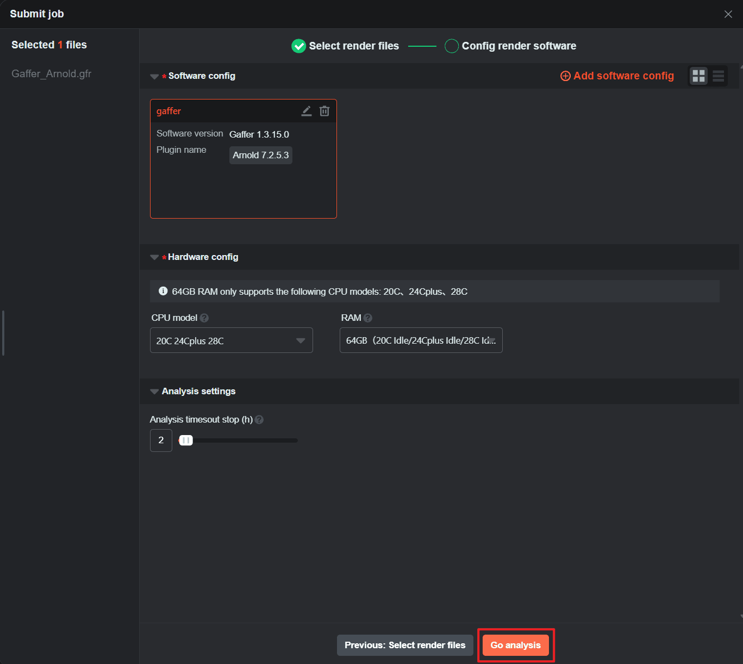Click the CPU model help icon
This screenshot has width=743, height=664.
coord(204,318)
